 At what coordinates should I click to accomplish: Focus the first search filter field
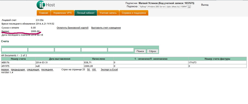15,50
